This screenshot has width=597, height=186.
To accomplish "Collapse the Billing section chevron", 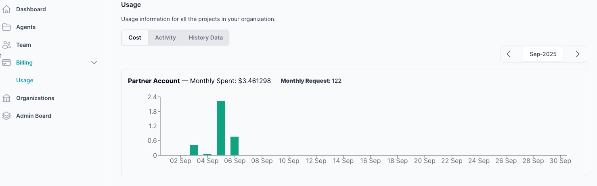I will click(94, 63).
